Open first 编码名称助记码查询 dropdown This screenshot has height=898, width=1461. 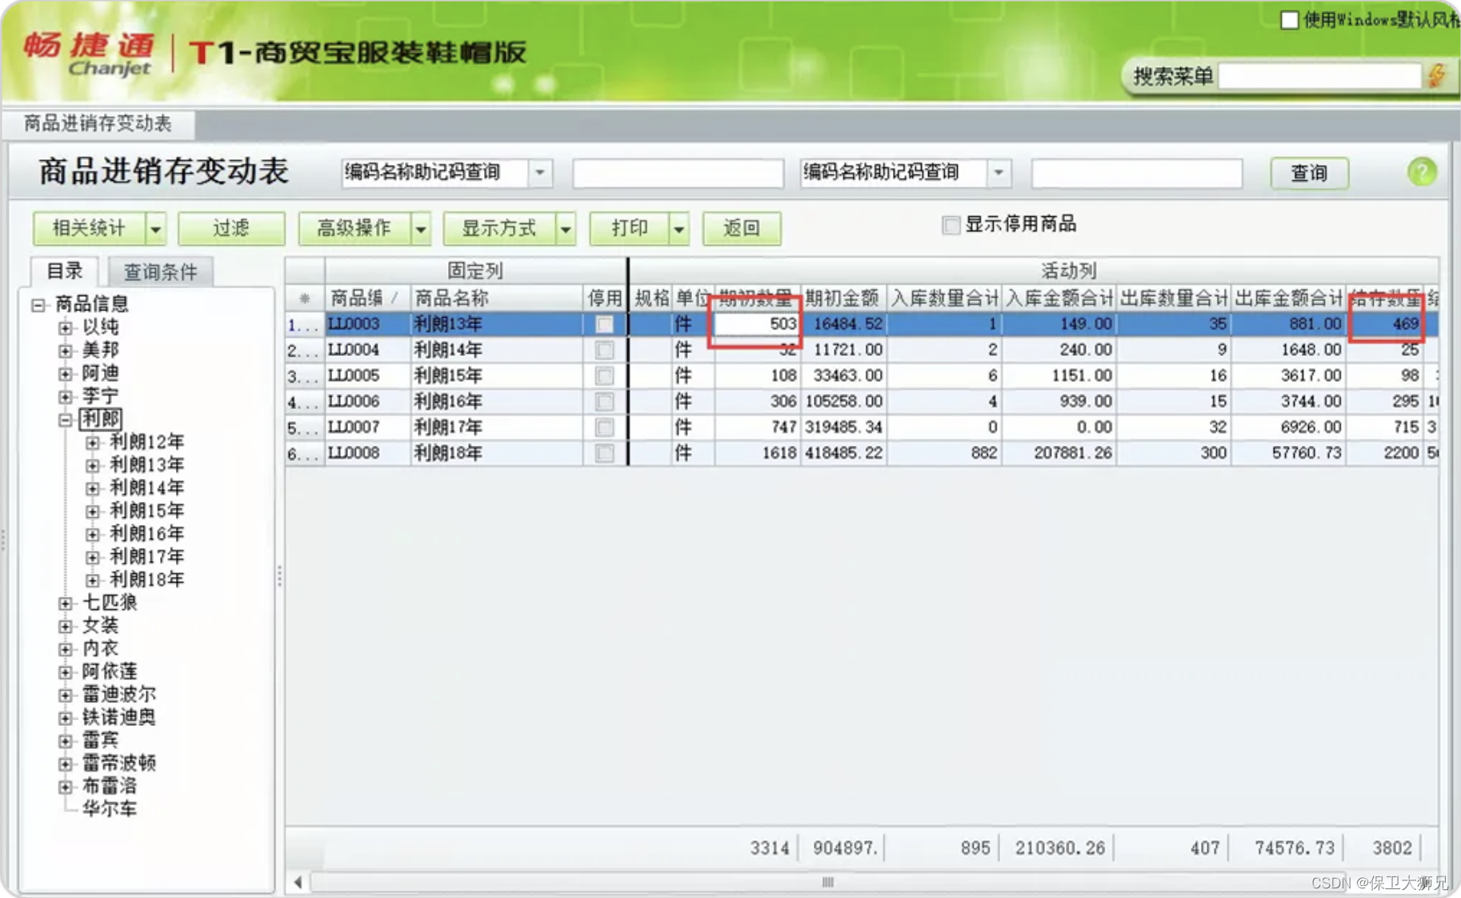[x=540, y=172]
